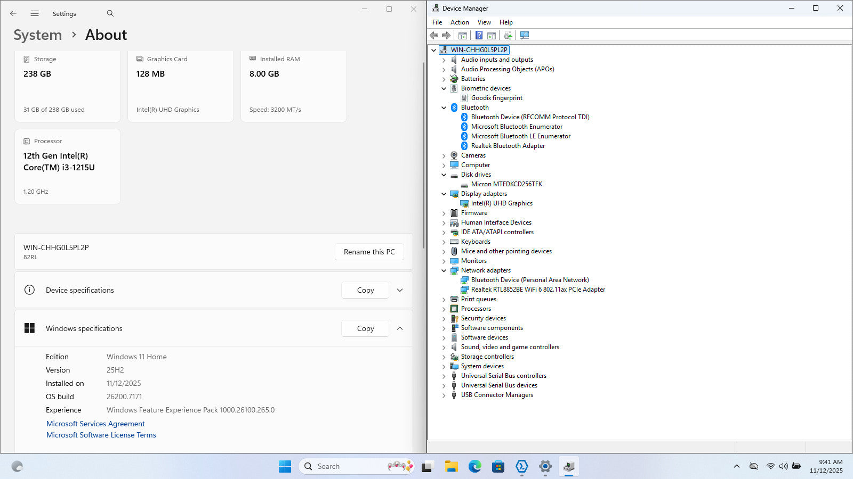Open Microsoft Edge from the taskbar
The image size is (853, 479).
[x=474, y=467]
